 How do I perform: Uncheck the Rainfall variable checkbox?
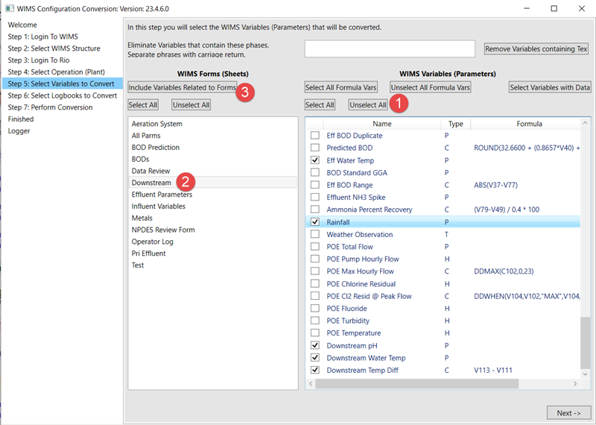click(315, 222)
